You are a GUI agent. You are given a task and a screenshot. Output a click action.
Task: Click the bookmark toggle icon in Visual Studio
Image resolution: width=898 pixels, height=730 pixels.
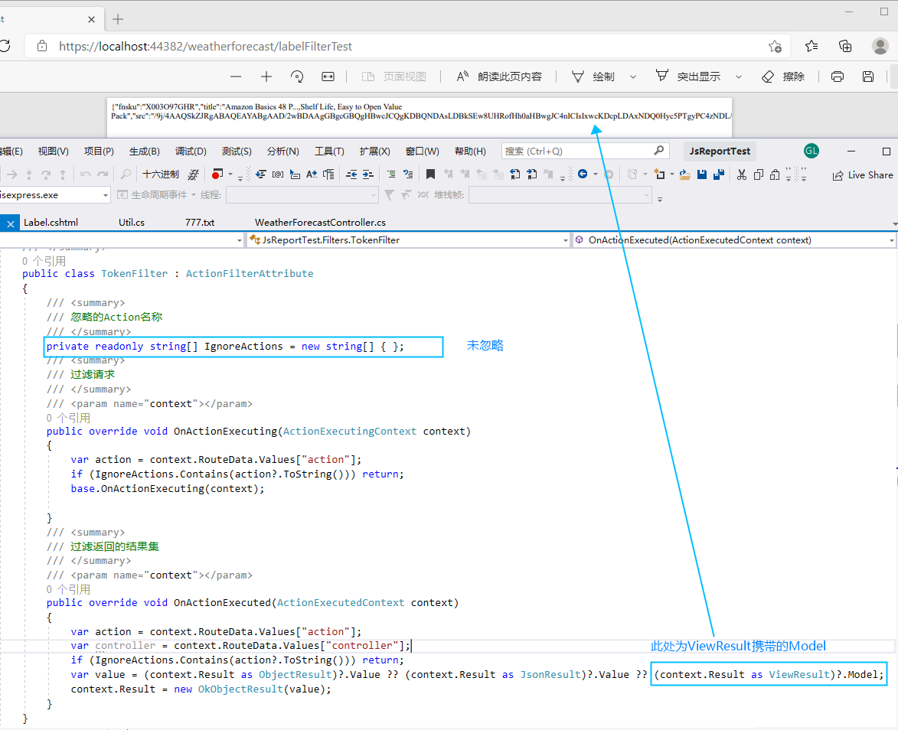(x=430, y=174)
